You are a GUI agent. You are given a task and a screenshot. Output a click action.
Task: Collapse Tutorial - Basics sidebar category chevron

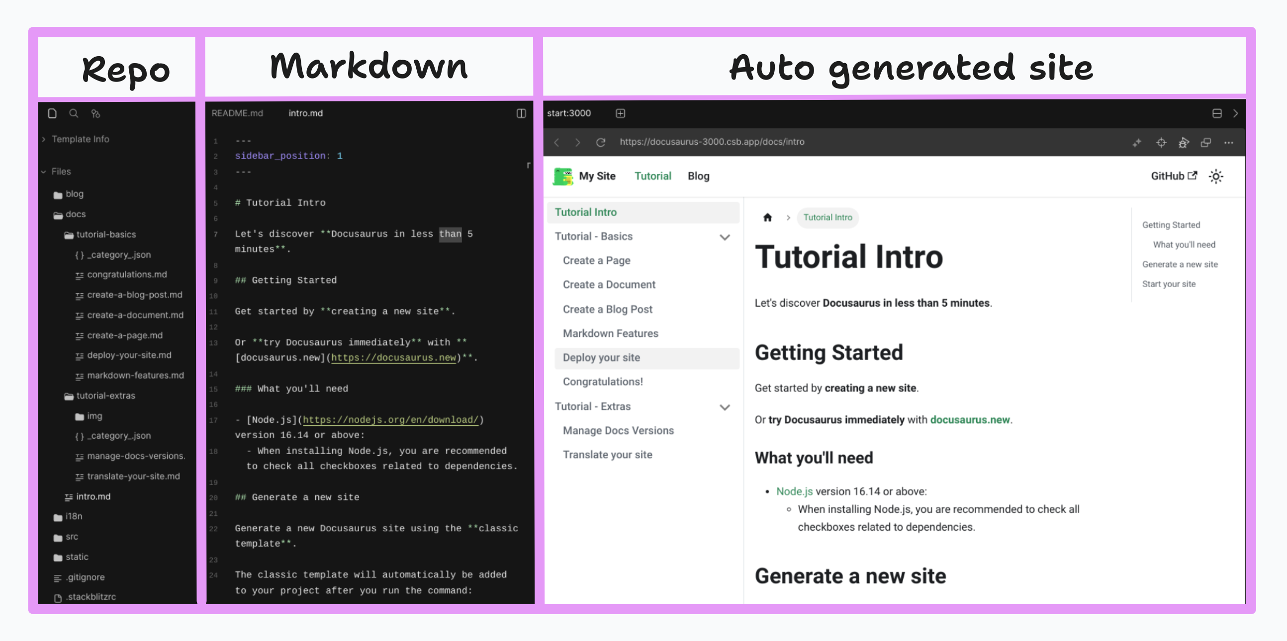(725, 237)
